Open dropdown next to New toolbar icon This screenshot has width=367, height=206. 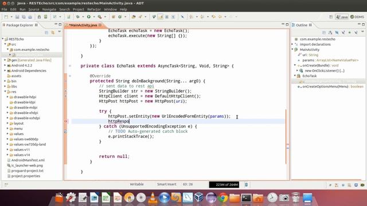point(11,17)
